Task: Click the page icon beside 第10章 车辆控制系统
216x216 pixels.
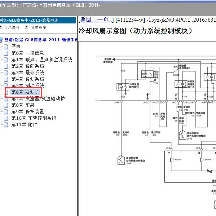Action: pos(6,118)
